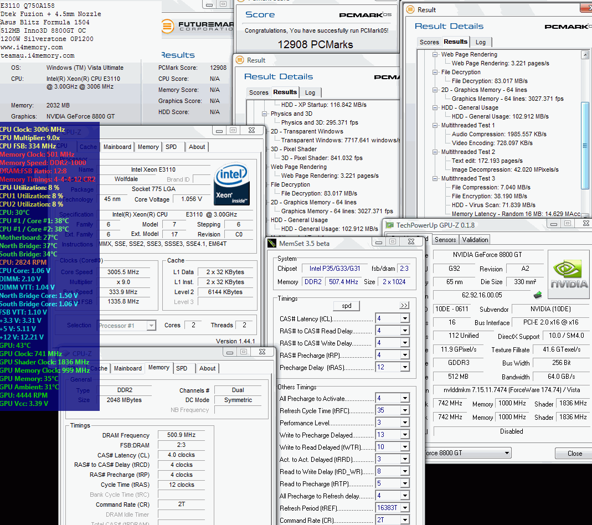592x525 pixels.
Task: Click the Result Details window icon at top right
Action: 410,10
